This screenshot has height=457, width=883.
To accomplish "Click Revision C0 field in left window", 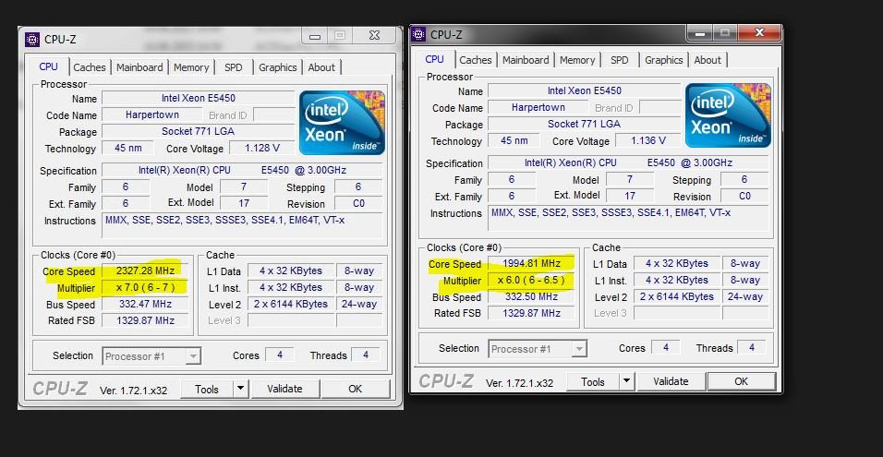I will (x=358, y=204).
